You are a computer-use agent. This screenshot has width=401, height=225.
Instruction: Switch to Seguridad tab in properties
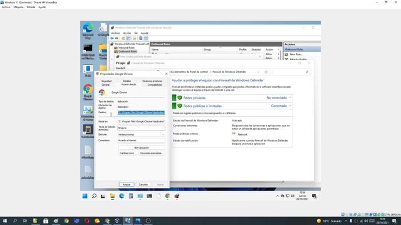107,81
